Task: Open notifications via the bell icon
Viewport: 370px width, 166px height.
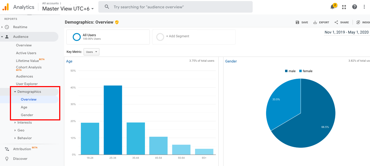Action: coord(332,7)
